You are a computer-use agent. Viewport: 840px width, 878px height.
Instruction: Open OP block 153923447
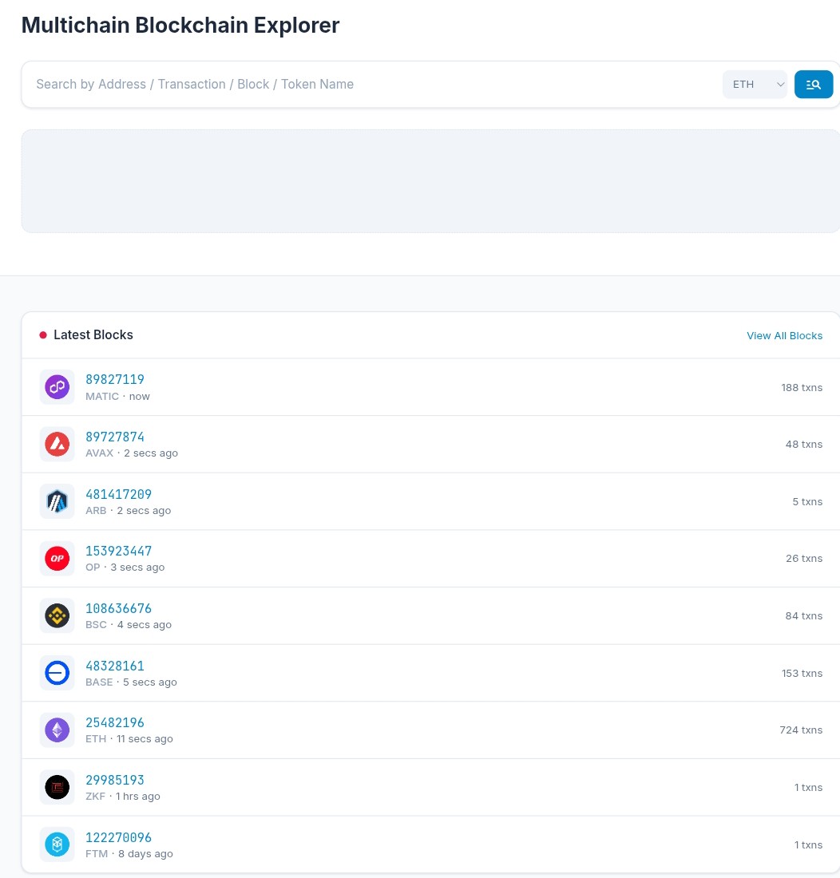[118, 551]
